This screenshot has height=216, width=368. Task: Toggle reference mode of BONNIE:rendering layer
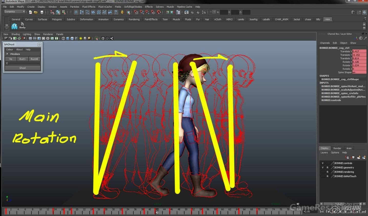[328, 172]
